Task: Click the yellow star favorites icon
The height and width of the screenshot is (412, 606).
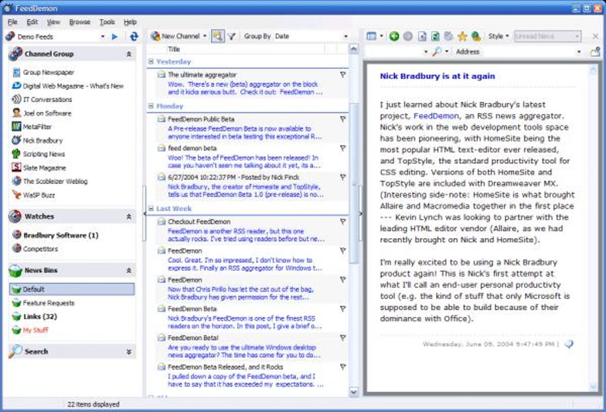Action: pos(462,36)
